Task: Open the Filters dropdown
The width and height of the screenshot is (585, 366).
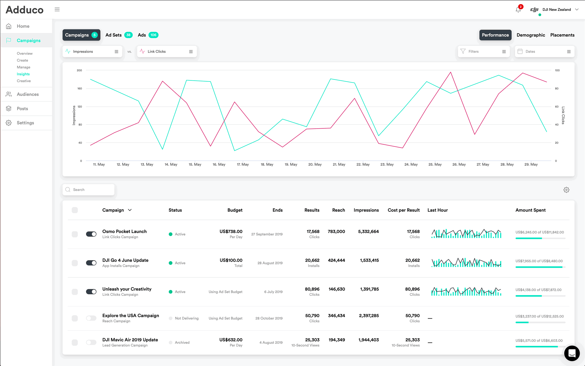Action: pos(484,51)
